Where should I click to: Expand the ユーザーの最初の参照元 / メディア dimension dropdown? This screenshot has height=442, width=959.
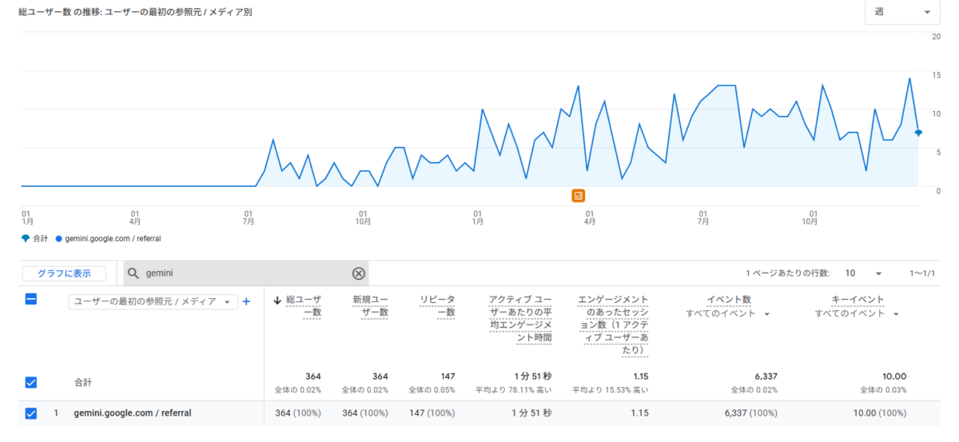152,301
